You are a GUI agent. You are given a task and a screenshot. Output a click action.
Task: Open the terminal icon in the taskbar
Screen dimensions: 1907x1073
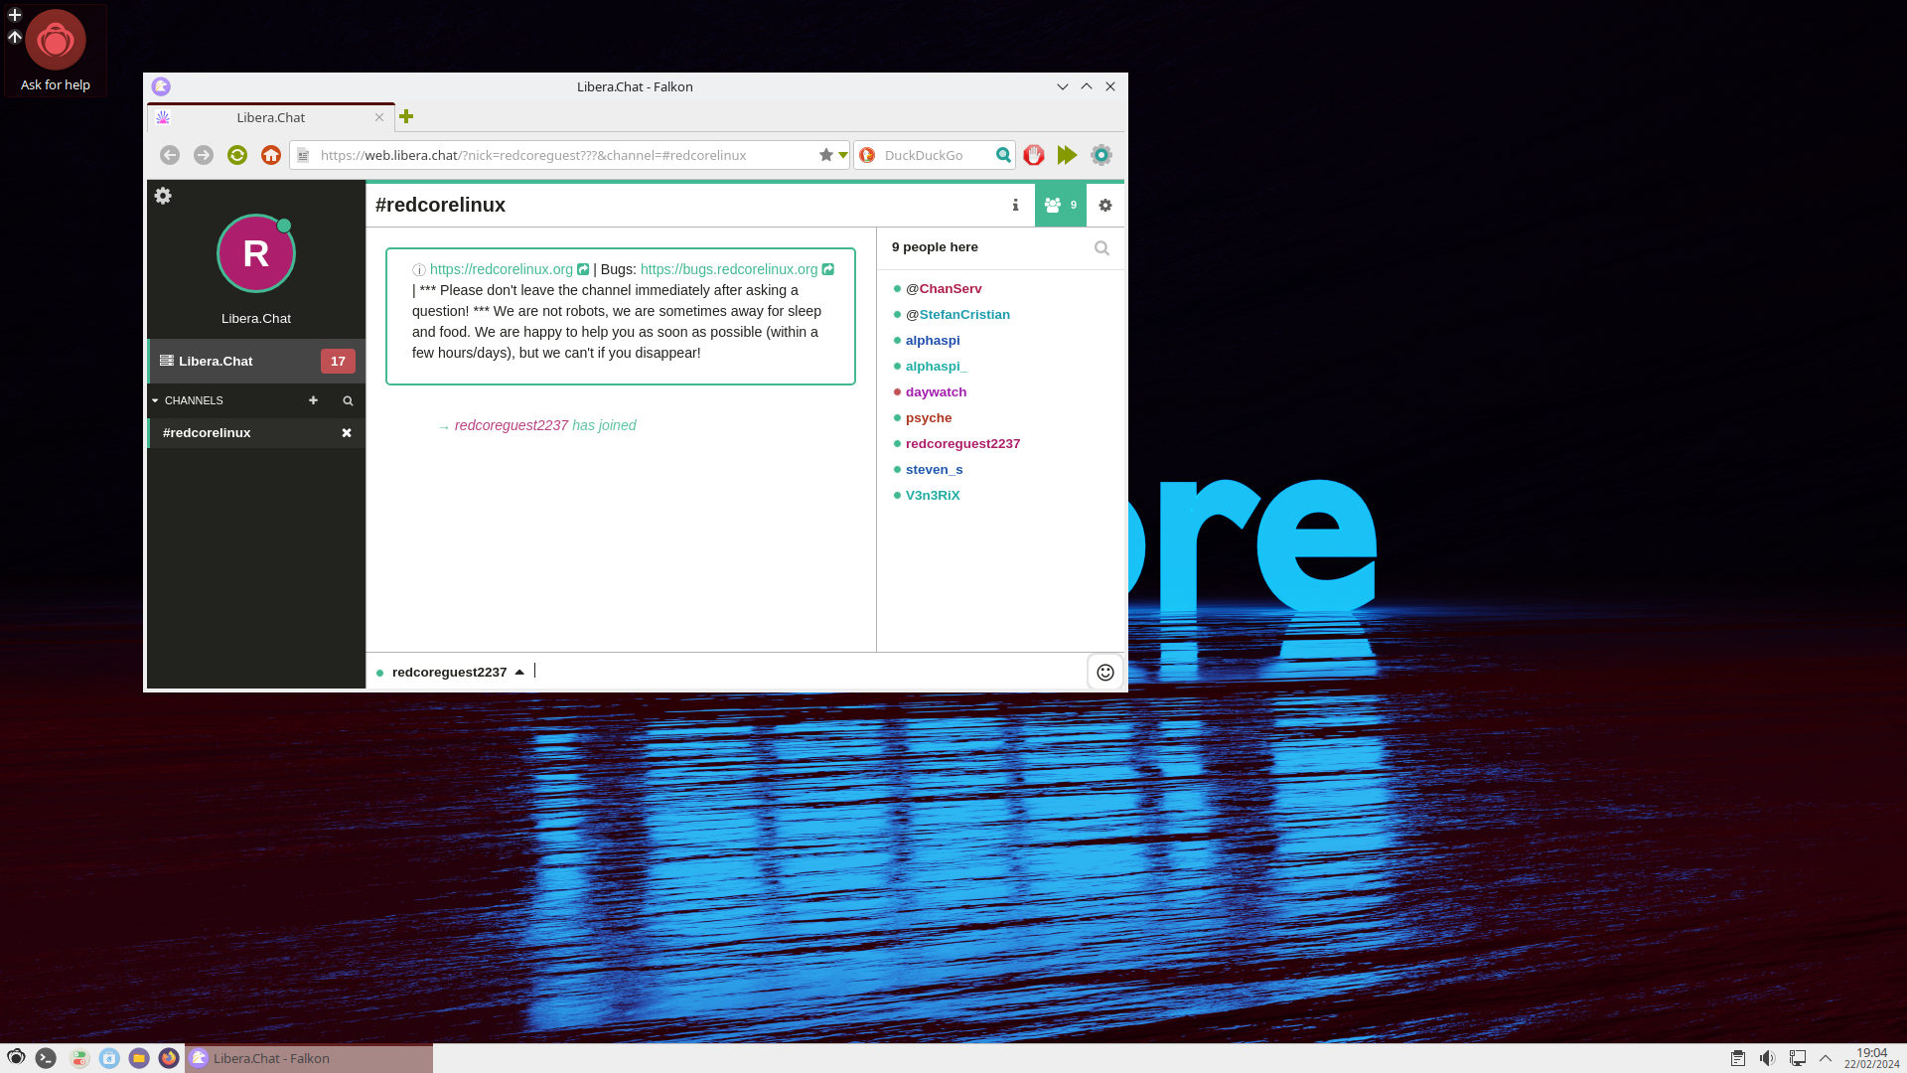[x=46, y=1058]
